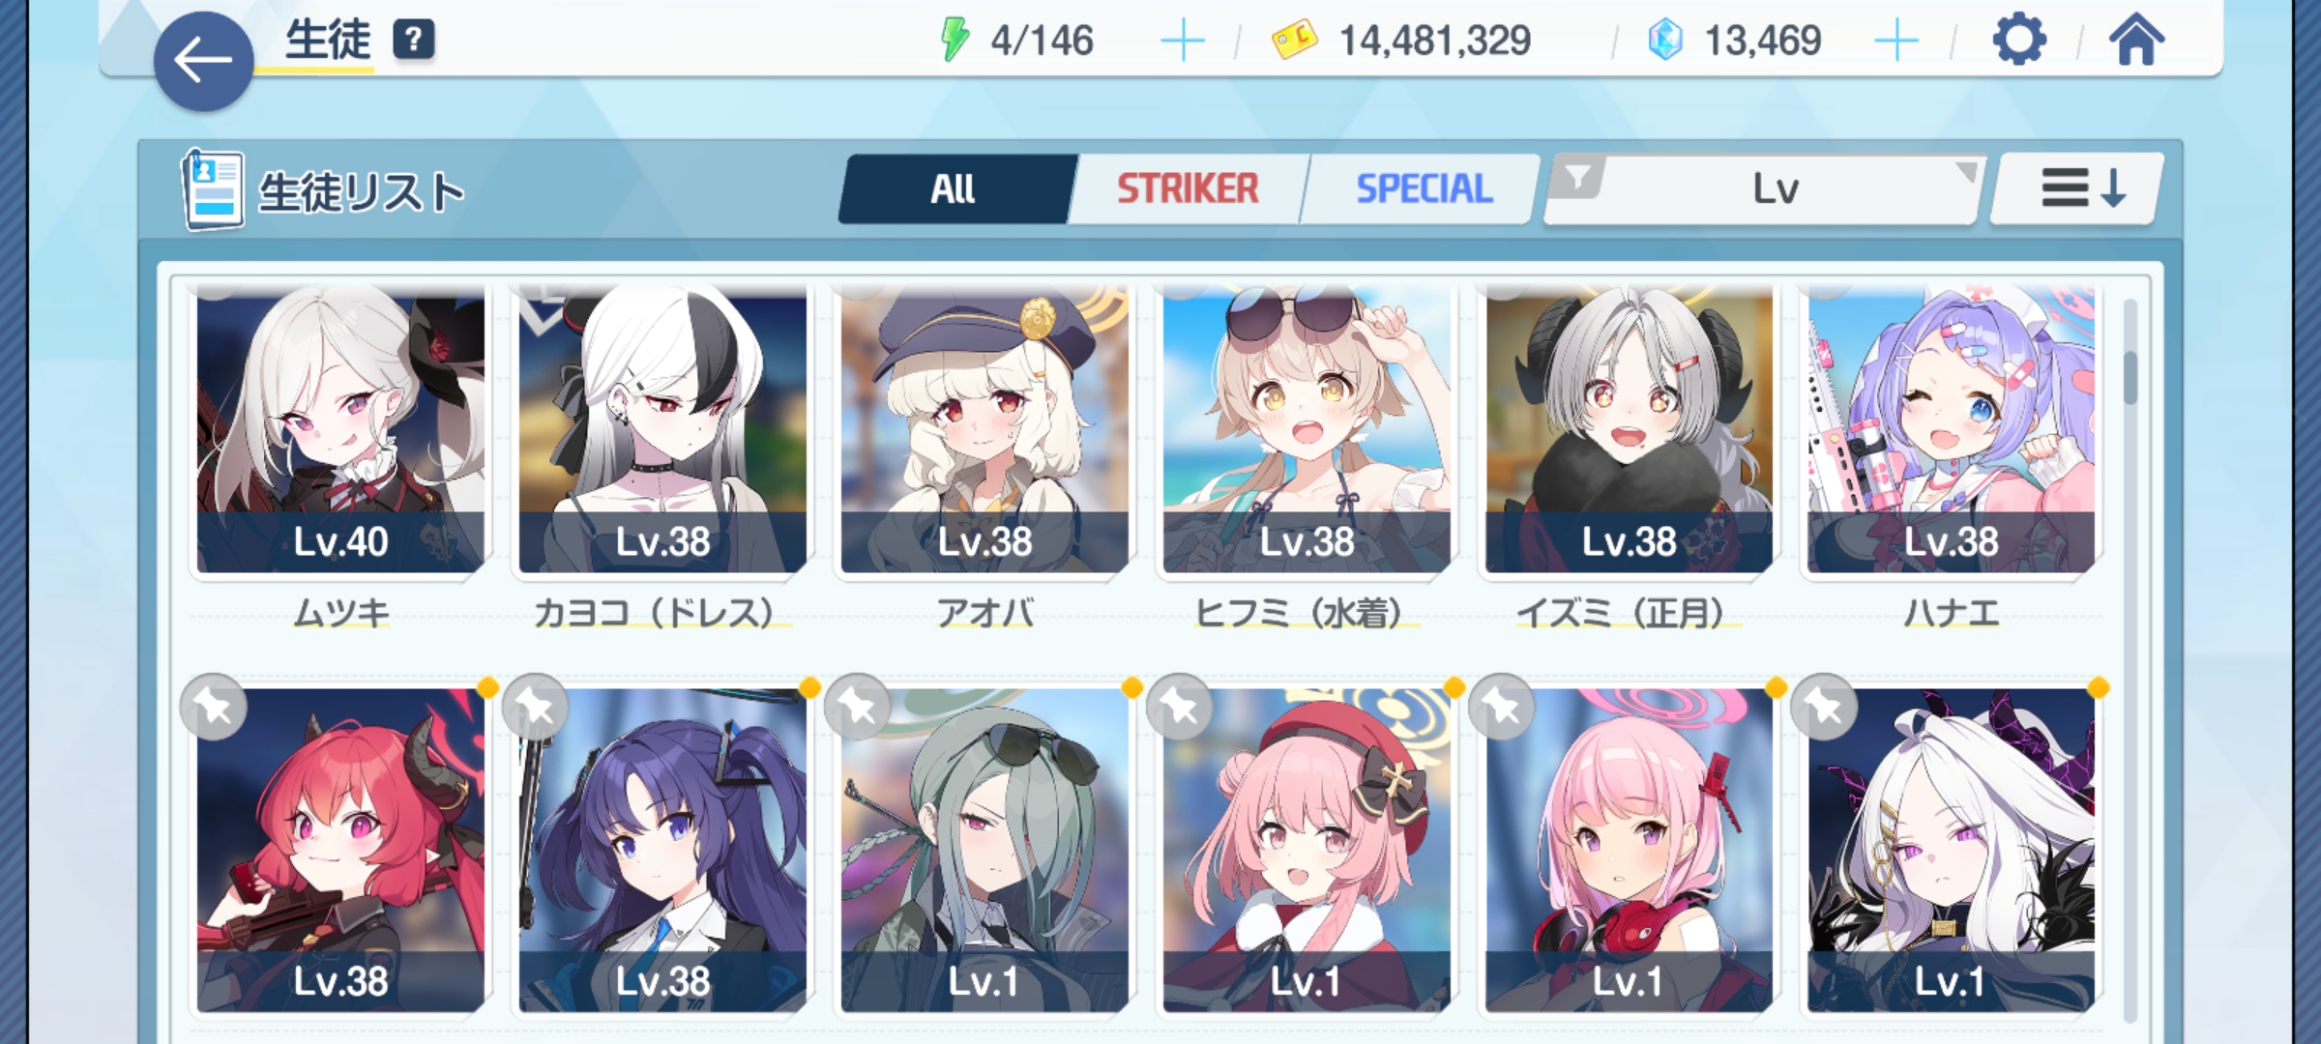The width and height of the screenshot is (2321, 1044).
Task: Open ムツキ Lv.40 student card
Action: click(340, 430)
